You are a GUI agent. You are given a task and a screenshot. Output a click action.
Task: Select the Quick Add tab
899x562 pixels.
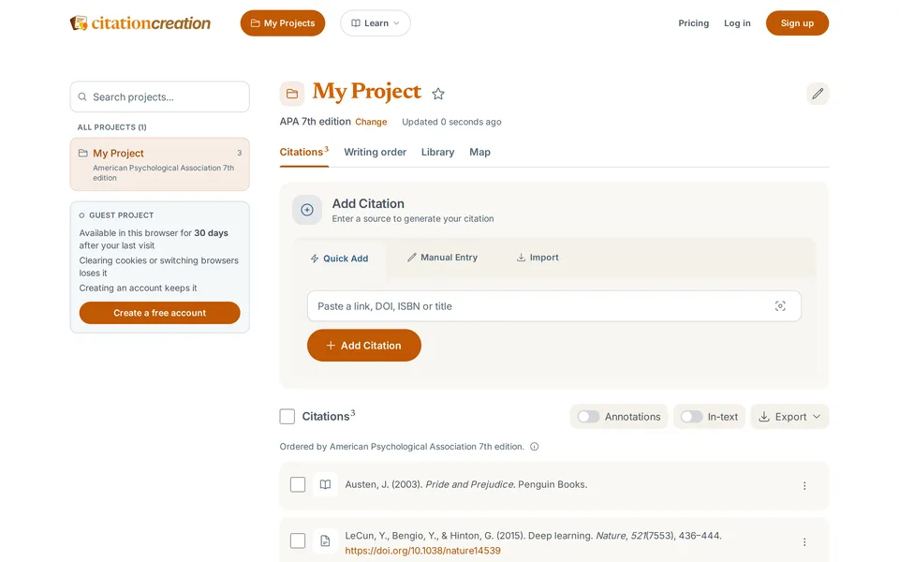click(339, 259)
